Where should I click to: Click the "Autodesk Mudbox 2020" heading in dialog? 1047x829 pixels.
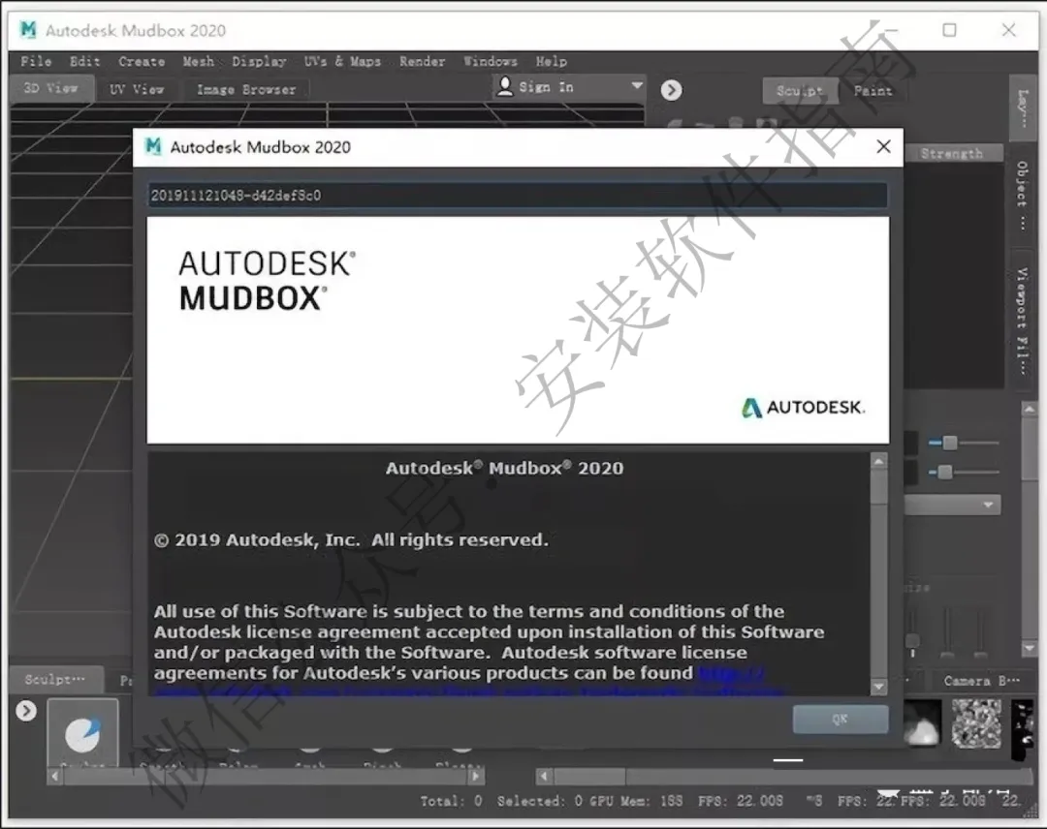(504, 468)
